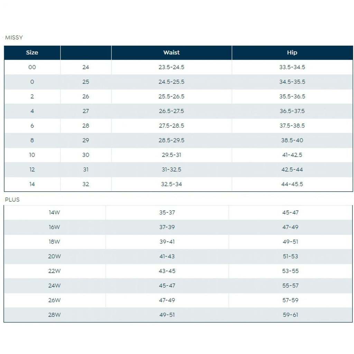Viewport: 354px width, 354px height.
Task: Select the 38.5-40 hip cell
Action: pyautogui.click(x=292, y=140)
